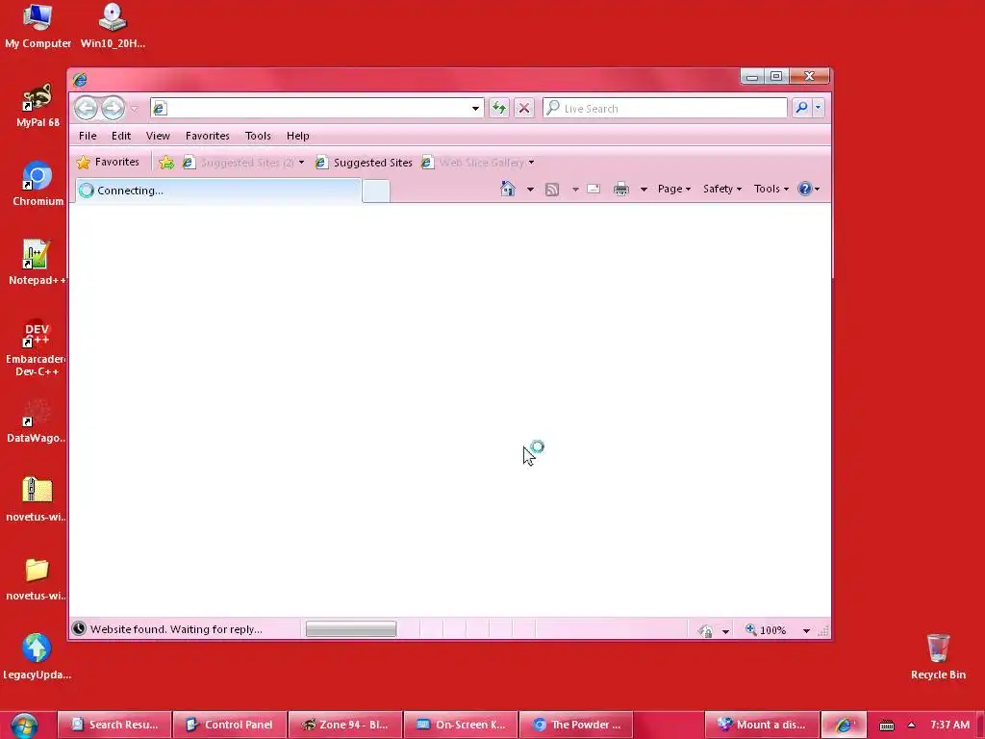
Task: Expand the Home button dropdown arrow
Action: pos(530,190)
